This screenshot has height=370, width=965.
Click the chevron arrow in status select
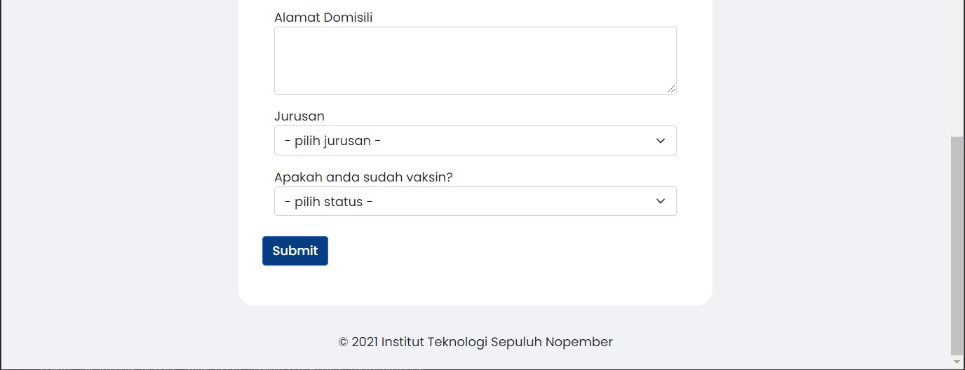click(x=660, y=202)
